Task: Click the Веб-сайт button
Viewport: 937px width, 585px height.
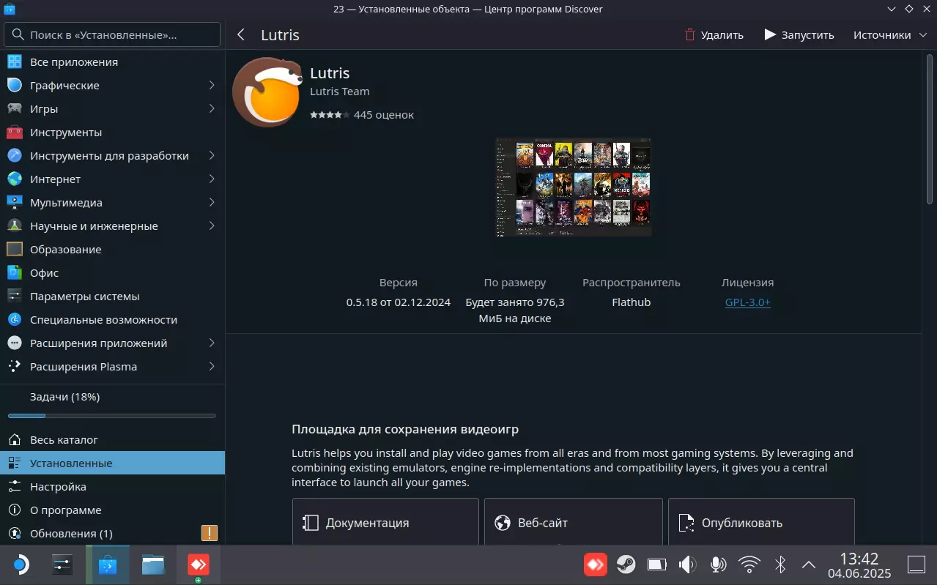Action: click(574, 523)
